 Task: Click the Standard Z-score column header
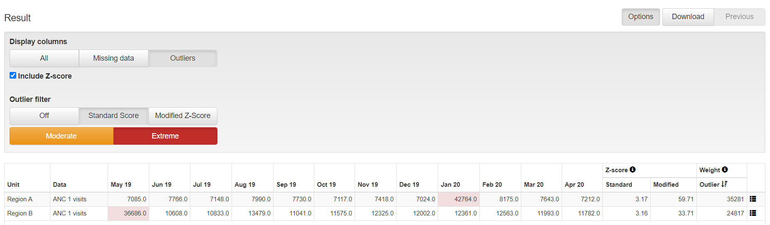619,185
